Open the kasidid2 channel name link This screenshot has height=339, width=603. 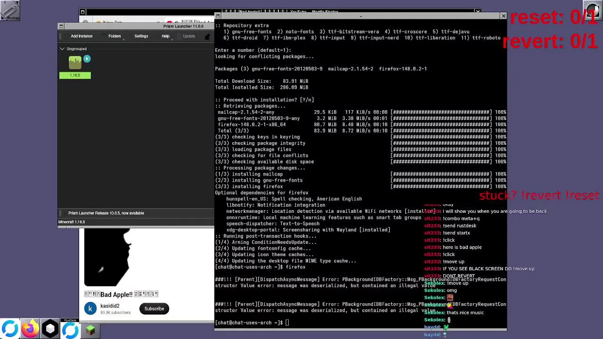pyautogui.click(x=110, y=306)
